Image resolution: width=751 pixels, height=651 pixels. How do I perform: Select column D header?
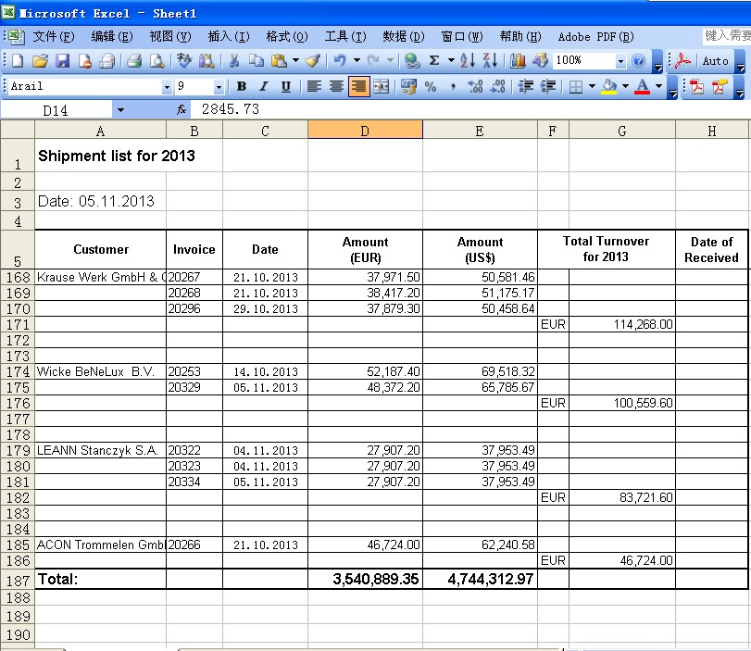pos(365,131)
